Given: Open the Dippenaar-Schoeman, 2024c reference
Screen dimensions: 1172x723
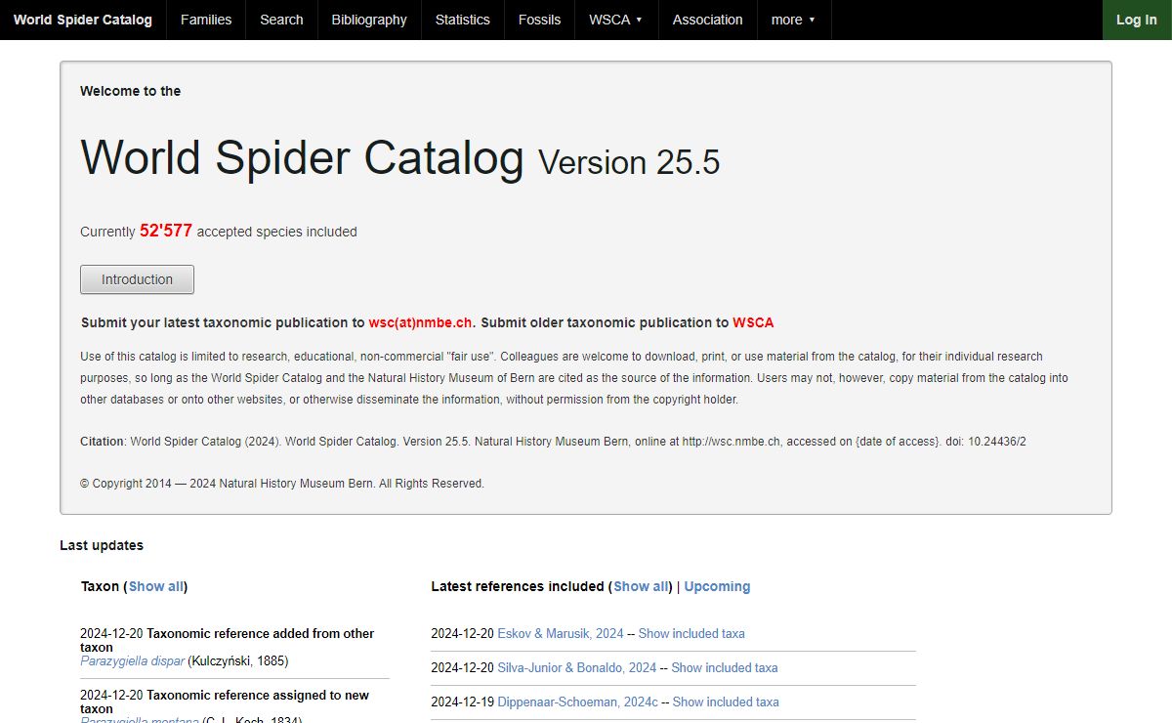Looking at the screenshot, I should pos(577,702).
